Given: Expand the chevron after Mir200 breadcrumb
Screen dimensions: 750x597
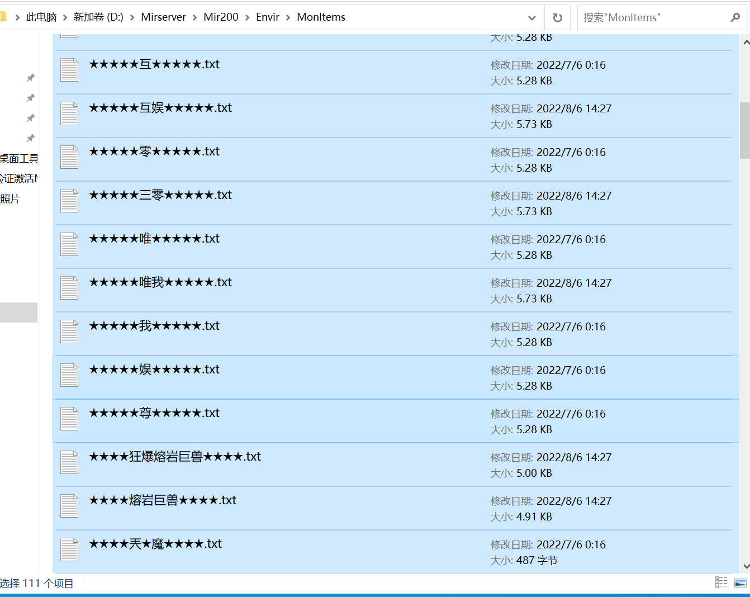Looking at the screenshot, I should tap(247, 18).
